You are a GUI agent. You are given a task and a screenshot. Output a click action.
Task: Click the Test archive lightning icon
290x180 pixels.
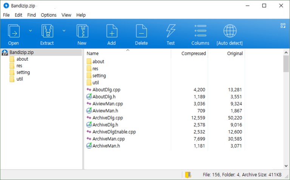[x=171, y=31]
